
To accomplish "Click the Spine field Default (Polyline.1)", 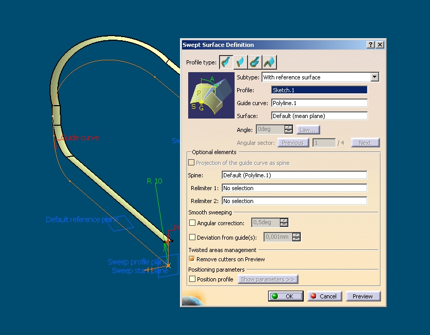I will (x=294, y=175).
